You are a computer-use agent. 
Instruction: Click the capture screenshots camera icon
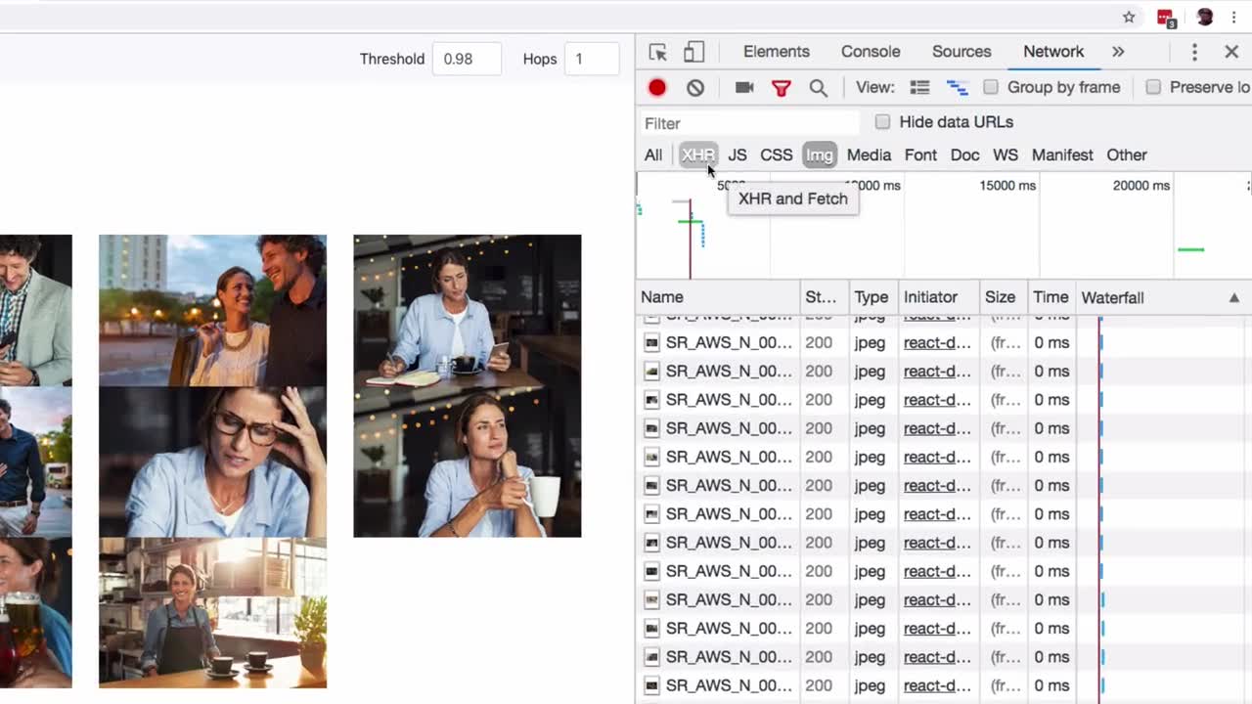coord(744,88)
